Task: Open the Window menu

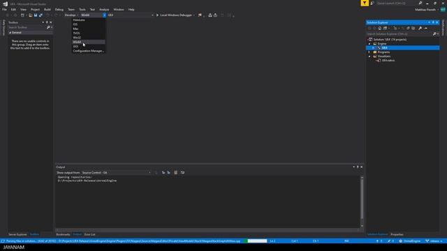Action: [x=119, y=9]
